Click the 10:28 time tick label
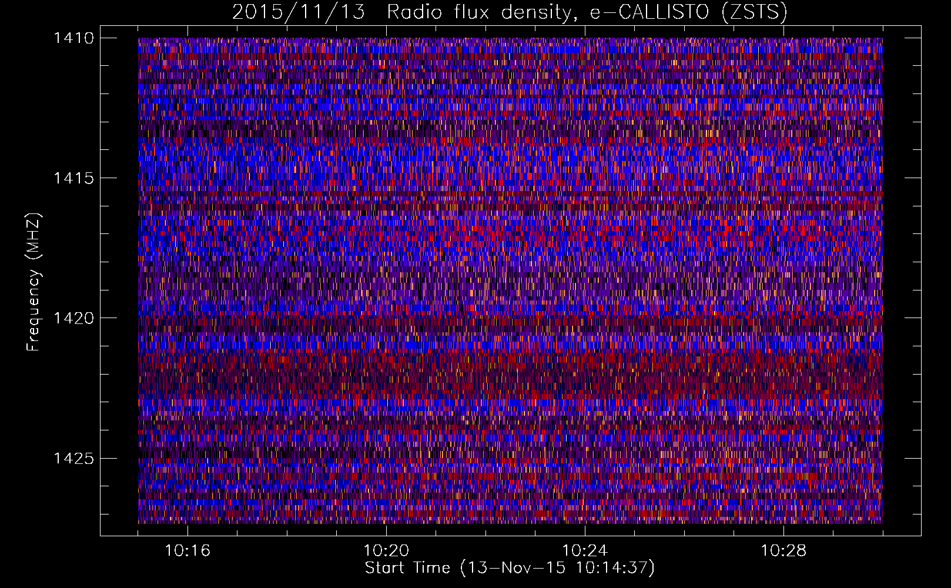This screenshot has width=951, height=588. (783, 551)
